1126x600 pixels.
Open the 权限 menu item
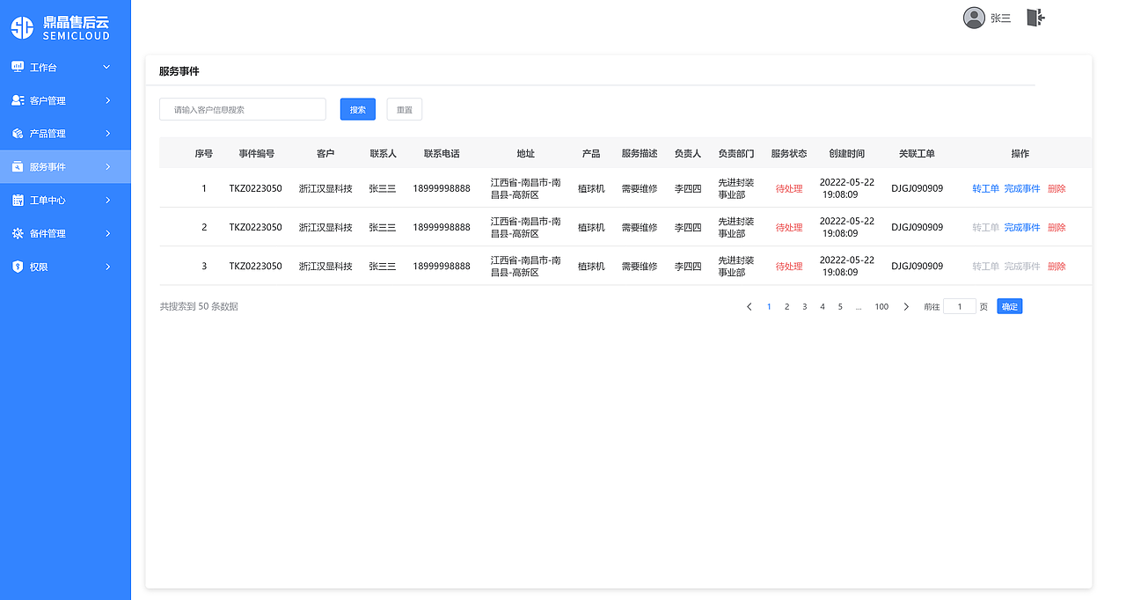pyautogui.click(x=65, y=267)
